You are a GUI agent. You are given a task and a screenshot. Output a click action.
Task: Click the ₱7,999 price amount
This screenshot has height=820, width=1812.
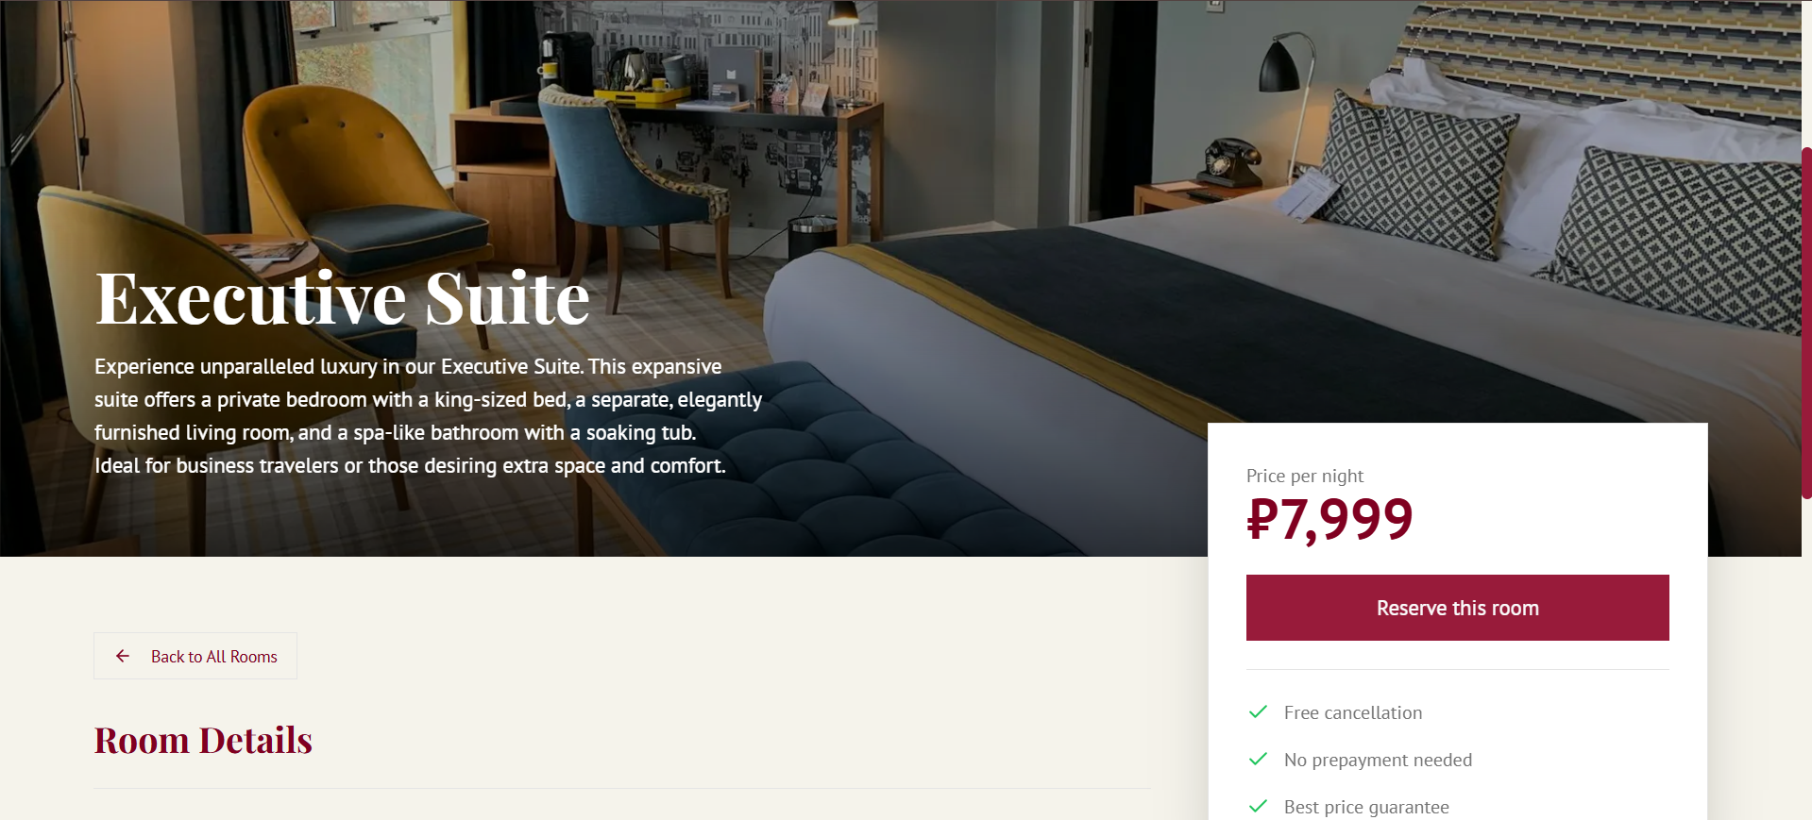pyautogui.click(x=1329, y=519)
